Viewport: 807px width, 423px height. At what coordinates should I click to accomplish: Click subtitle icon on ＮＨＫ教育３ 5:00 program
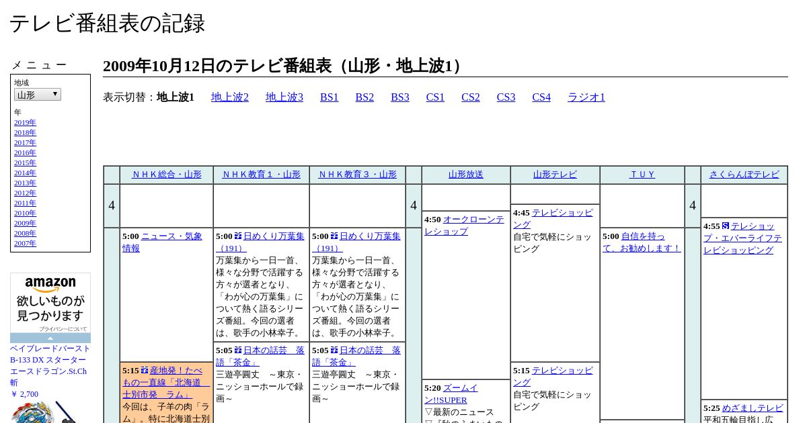point(334,236)
